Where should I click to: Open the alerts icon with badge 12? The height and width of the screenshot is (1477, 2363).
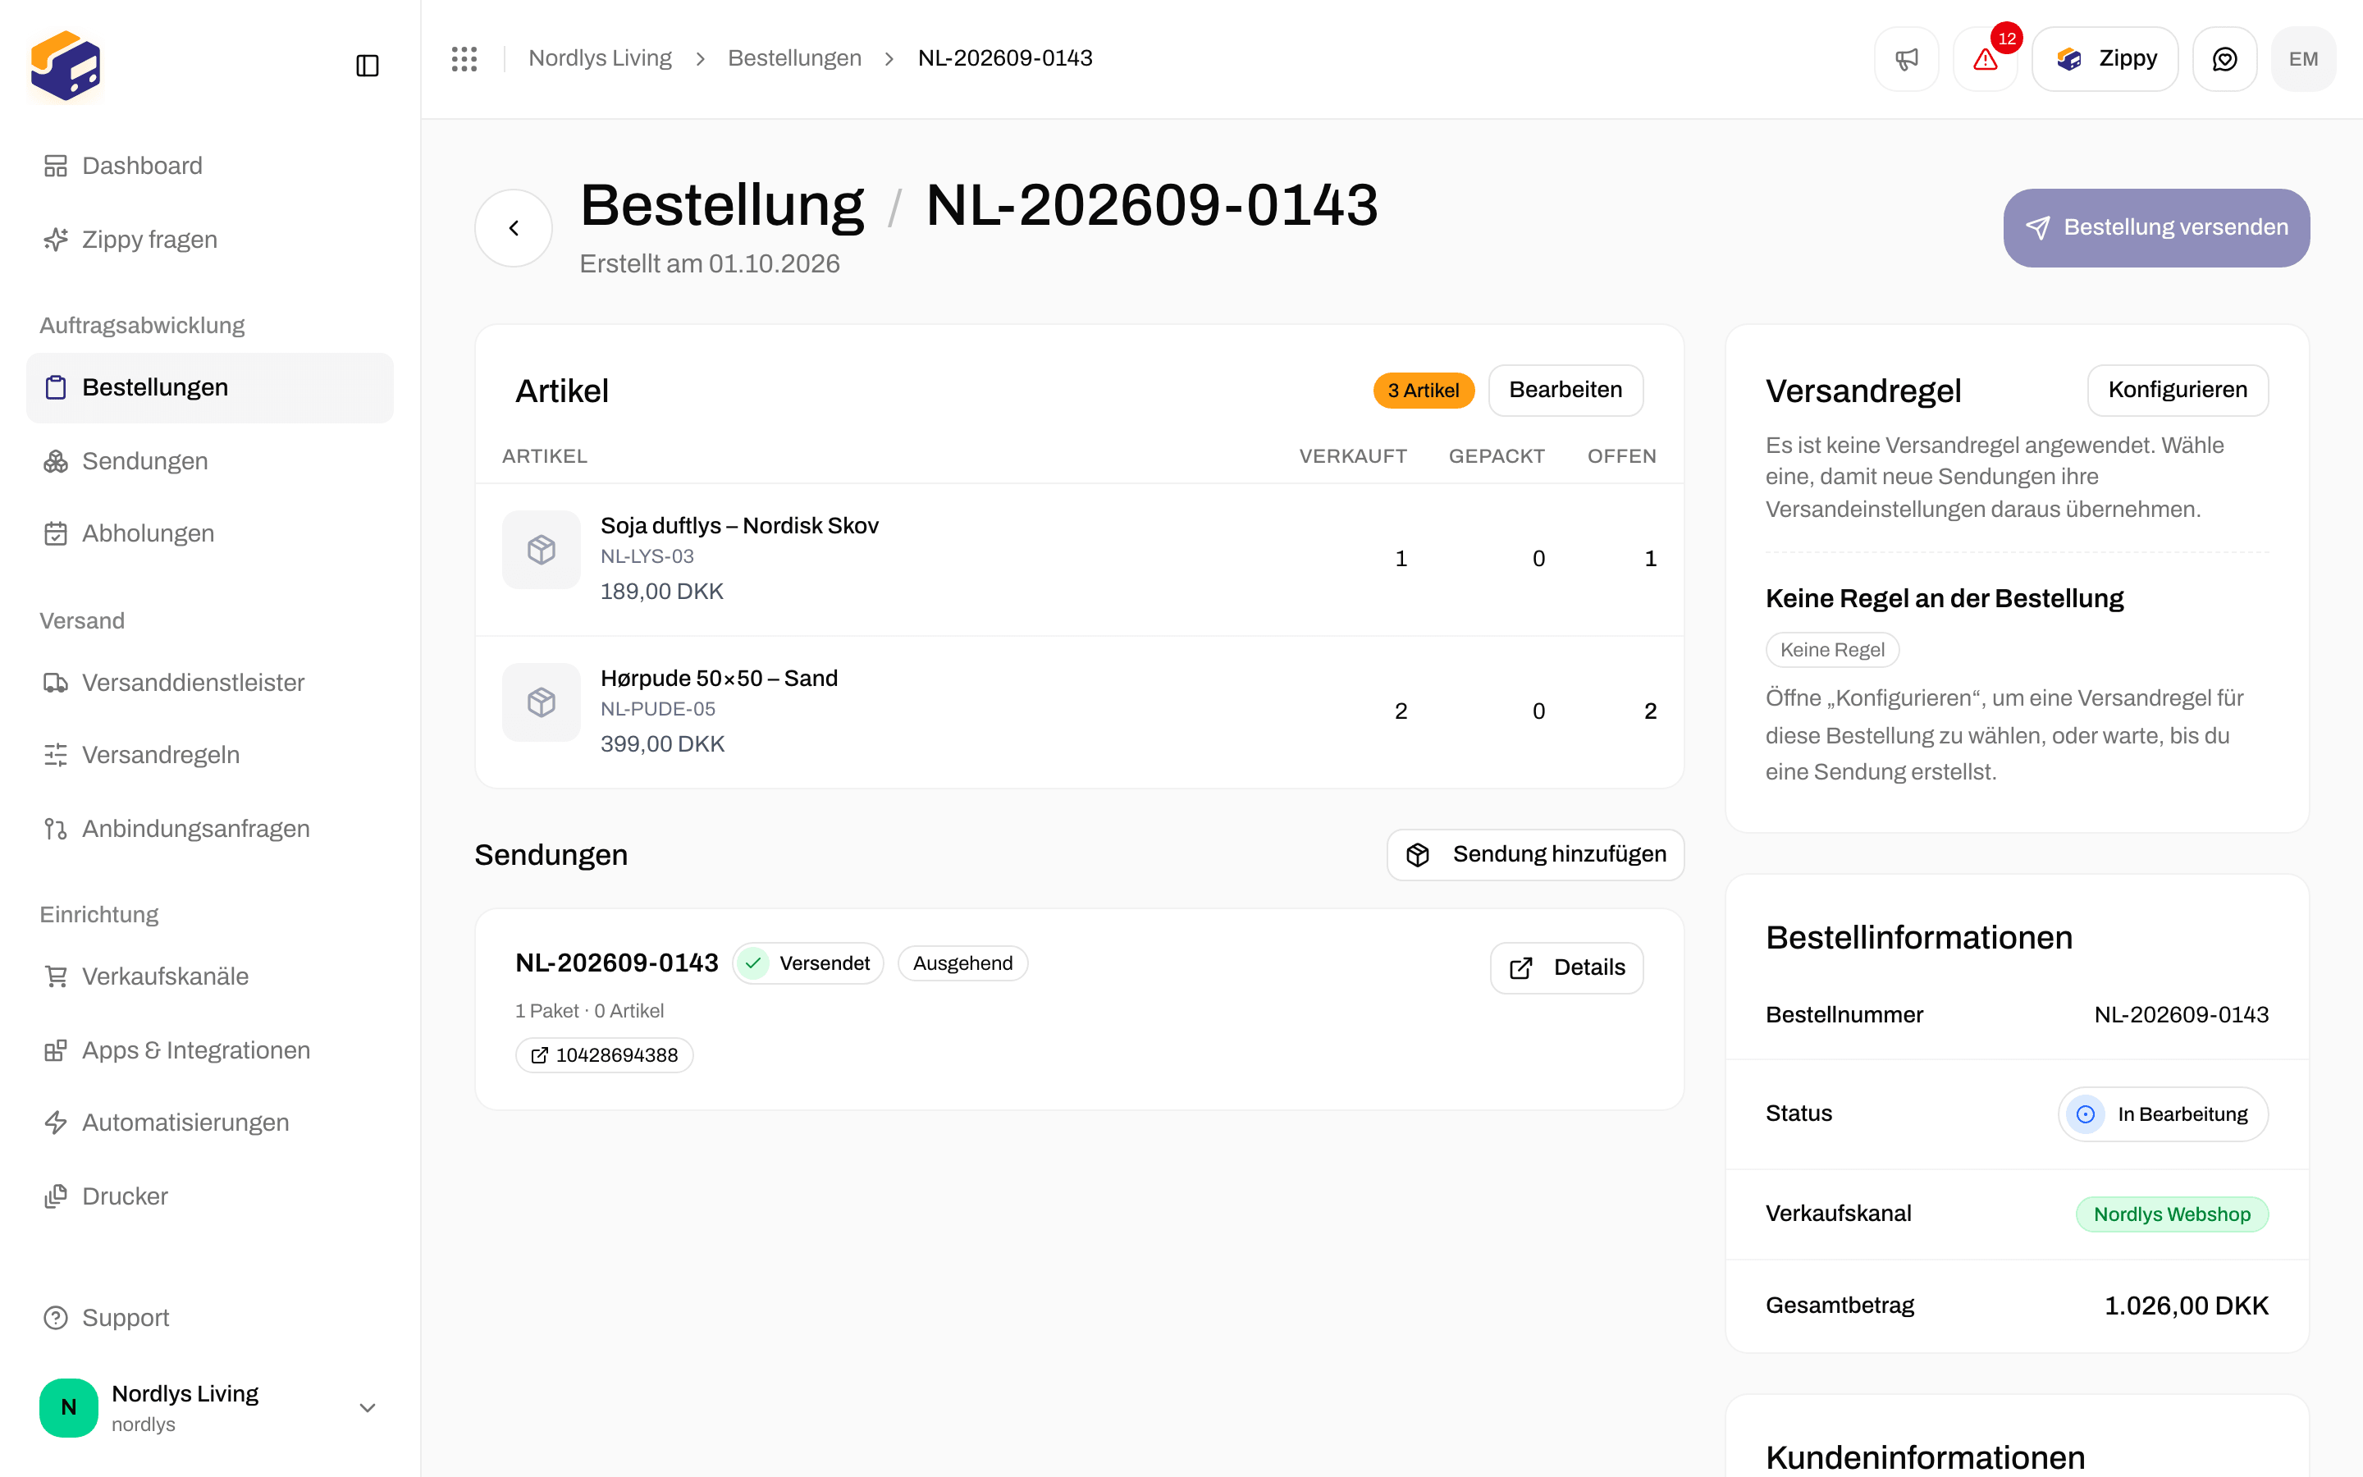1985,58
